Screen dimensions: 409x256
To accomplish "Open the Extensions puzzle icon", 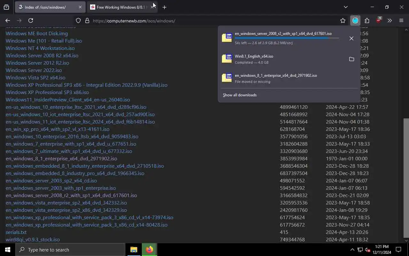I will pos(367,20).
